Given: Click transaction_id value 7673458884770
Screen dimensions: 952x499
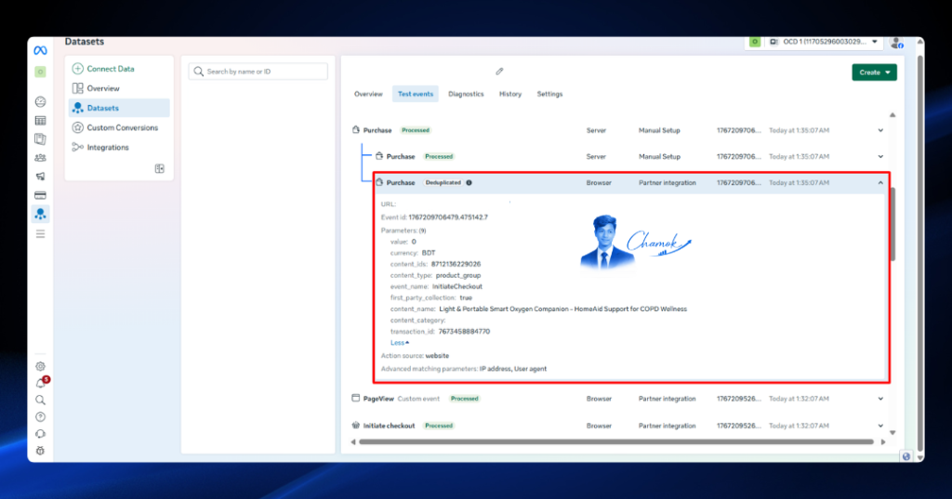Looking at the screenshot, I should 464,332.
